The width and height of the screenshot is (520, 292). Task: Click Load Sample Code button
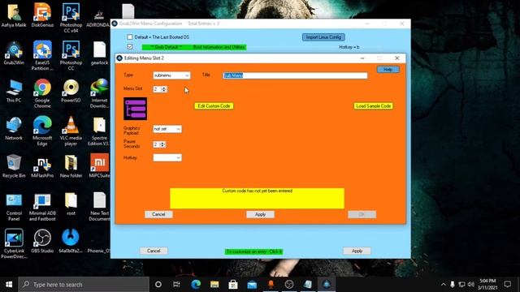coord(374,106)
